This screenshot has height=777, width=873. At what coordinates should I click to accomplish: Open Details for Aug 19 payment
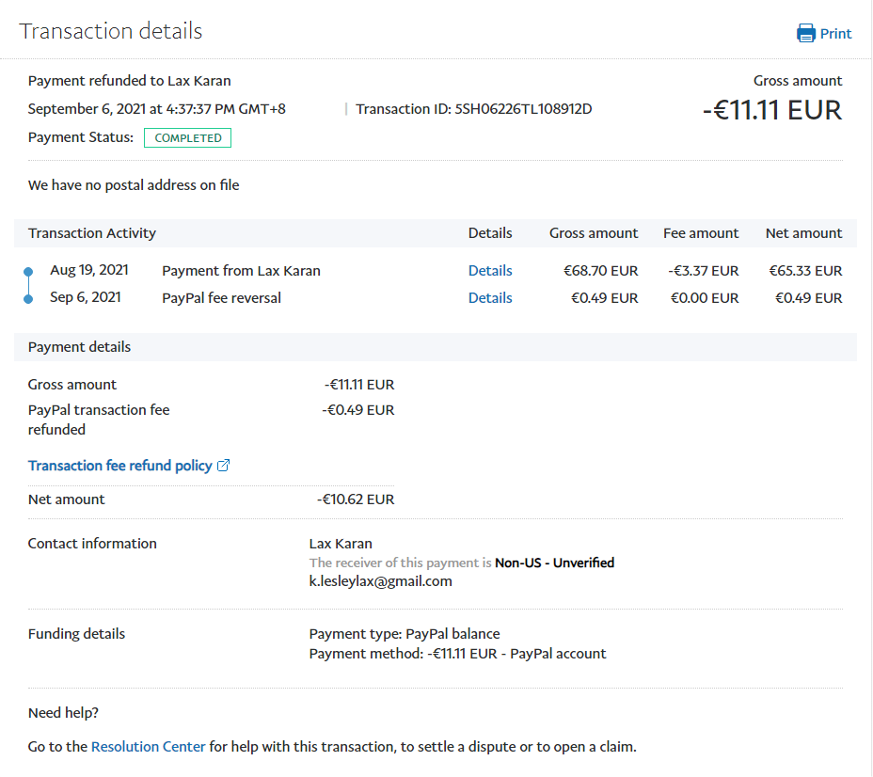coord(490,271)
